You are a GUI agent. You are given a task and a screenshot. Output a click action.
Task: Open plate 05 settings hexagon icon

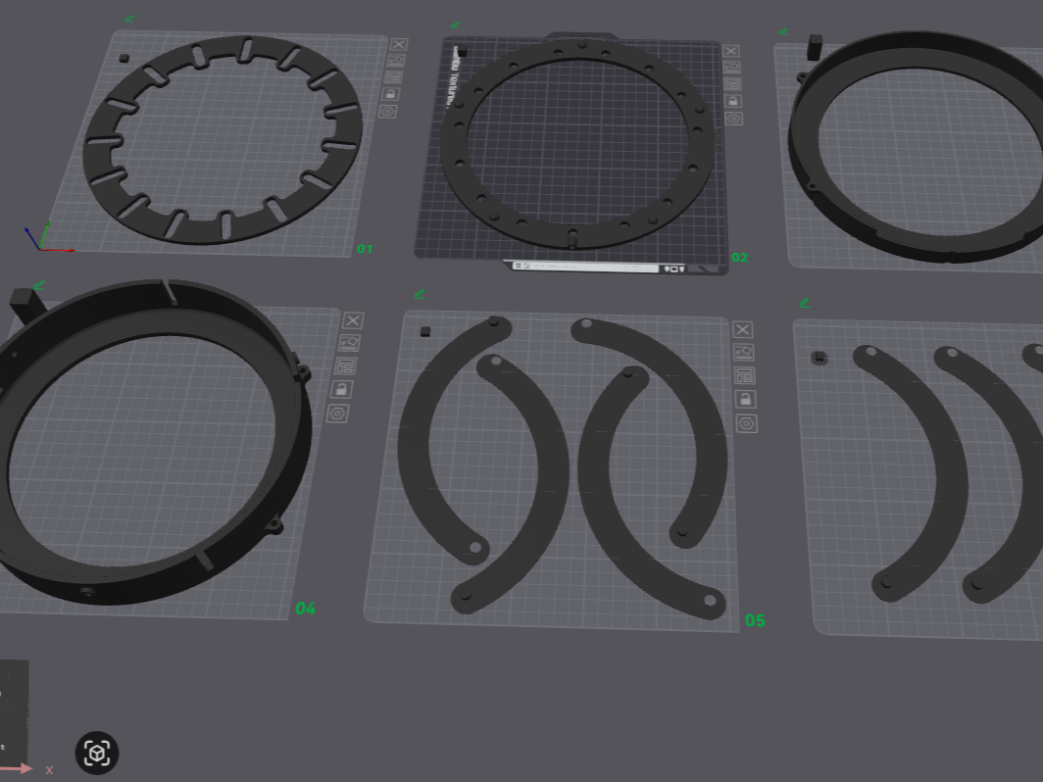click(x=746, y=423)
